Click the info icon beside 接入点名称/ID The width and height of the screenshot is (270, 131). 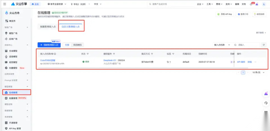(55, 54)
